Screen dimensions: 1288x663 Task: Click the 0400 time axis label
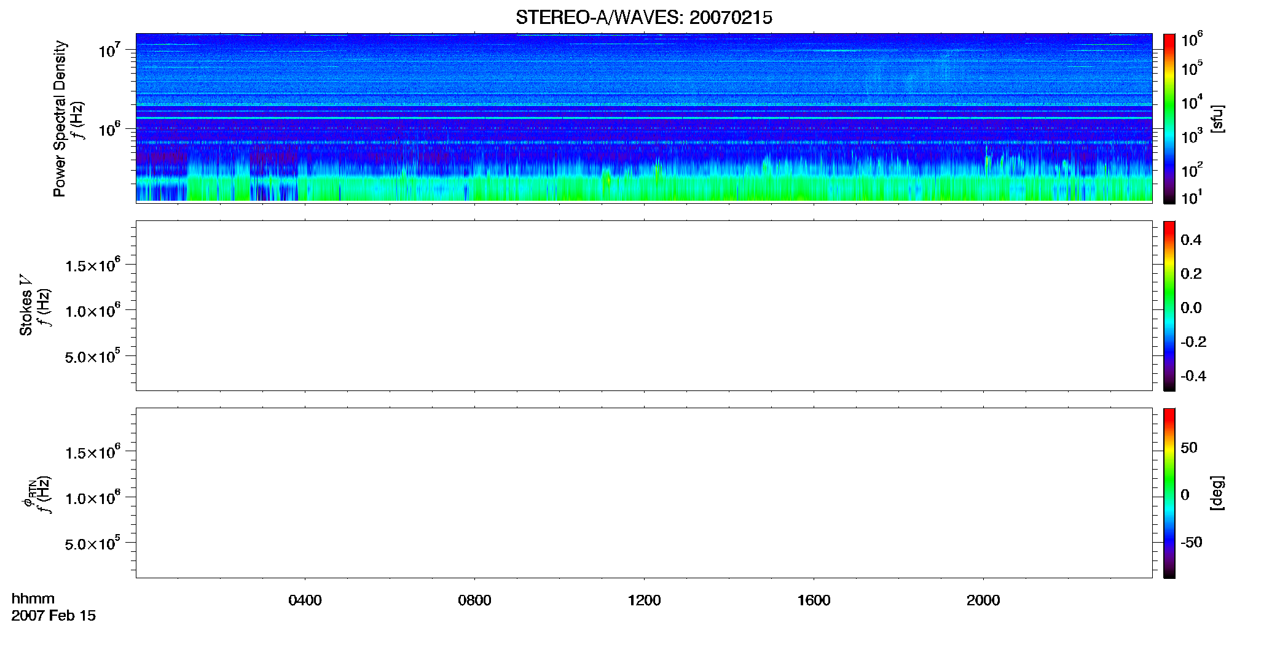point(305,600)
